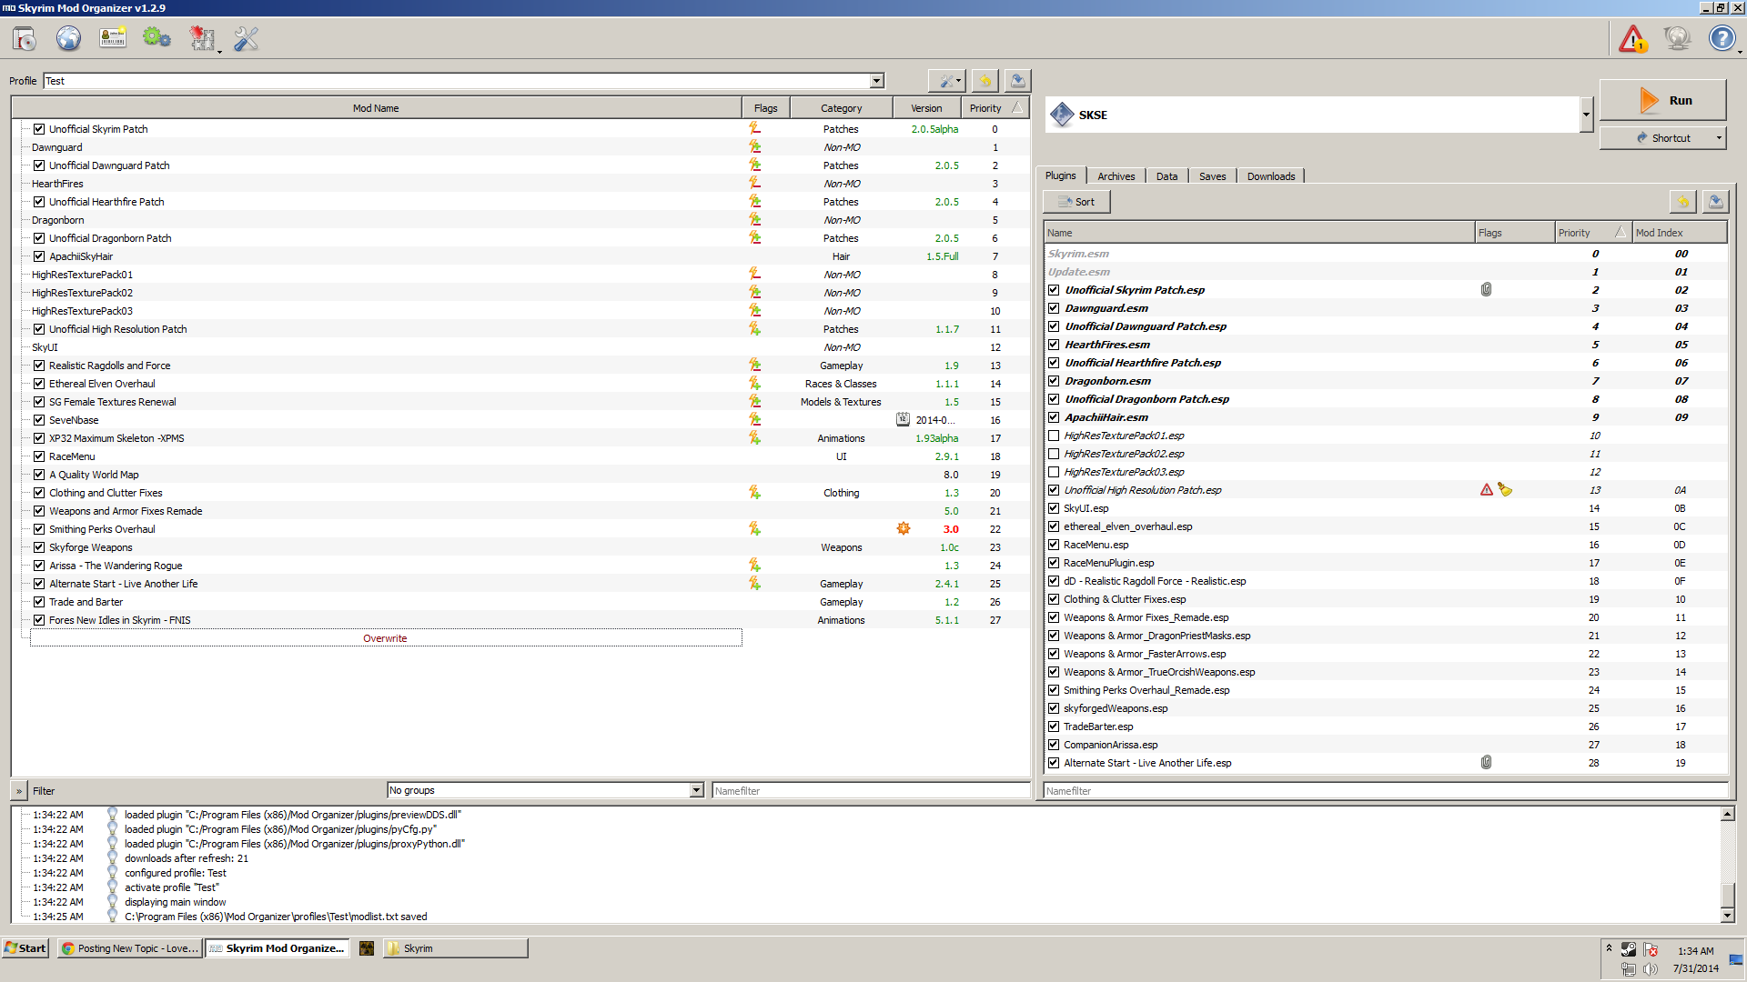The height and width of the screenshot is (982, 1747).
Task: Enable HighResTexturePack03.esp plugin
Action: (x=1054, y=472)
